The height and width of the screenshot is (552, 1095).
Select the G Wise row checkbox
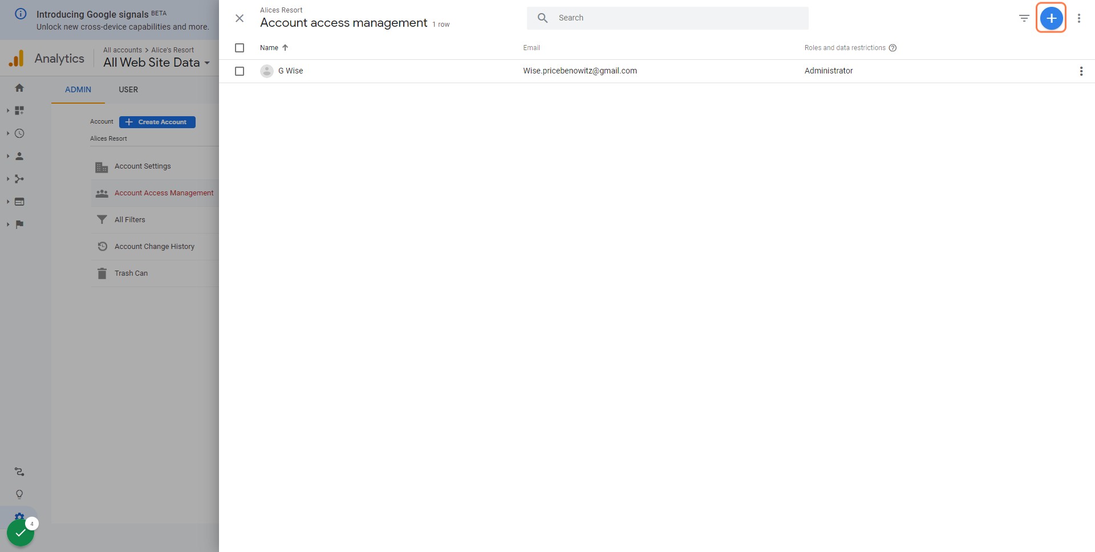click(240, 71)
